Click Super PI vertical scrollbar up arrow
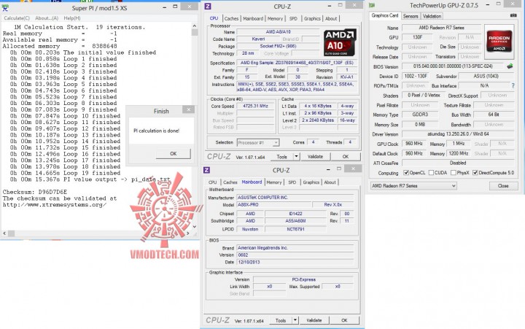This screenshot has width=525, height=329. coord(195,26)
